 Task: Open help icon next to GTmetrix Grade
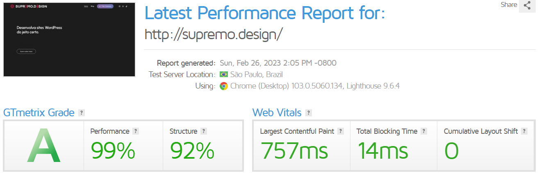(x=82, y=113)
